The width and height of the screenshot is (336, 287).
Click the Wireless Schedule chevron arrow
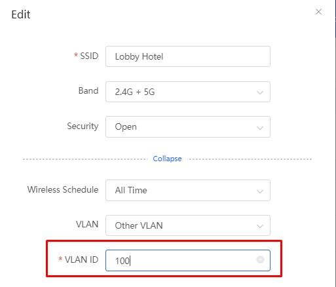point(260,191)
